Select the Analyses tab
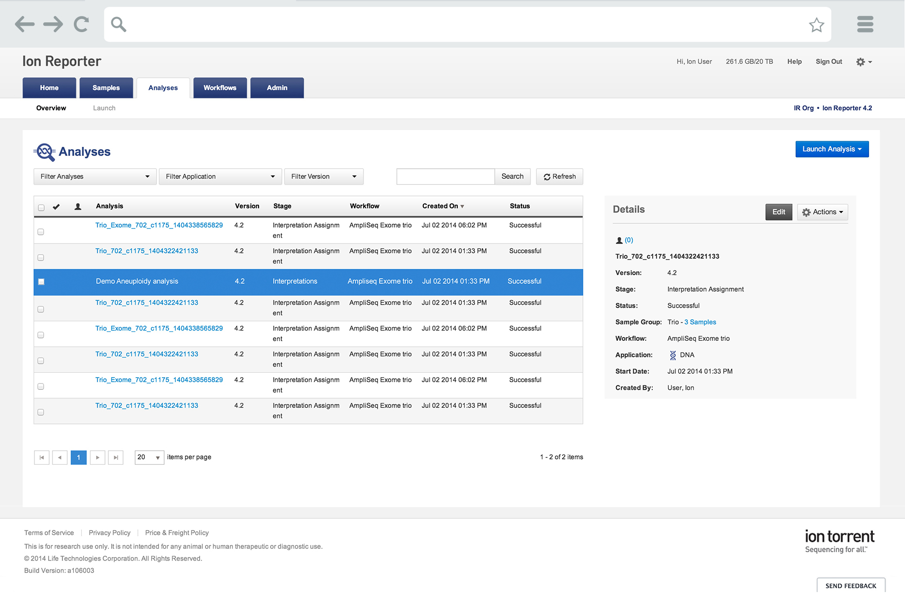 tap(163, 88)
